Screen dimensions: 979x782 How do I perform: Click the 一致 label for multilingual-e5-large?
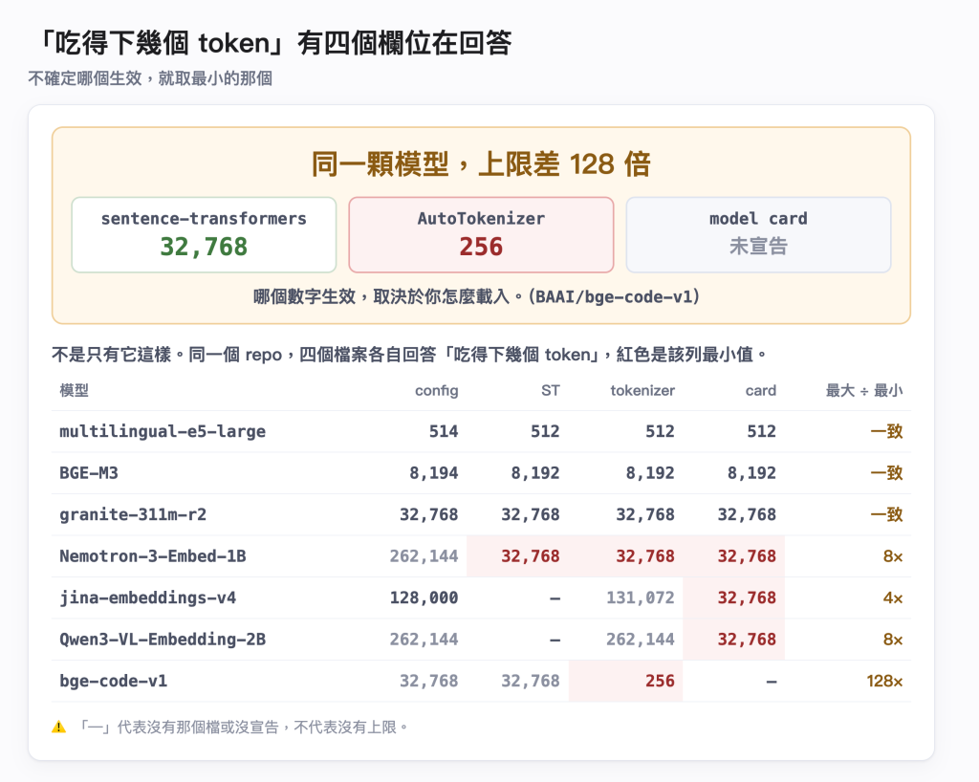[x=886, y=431]
